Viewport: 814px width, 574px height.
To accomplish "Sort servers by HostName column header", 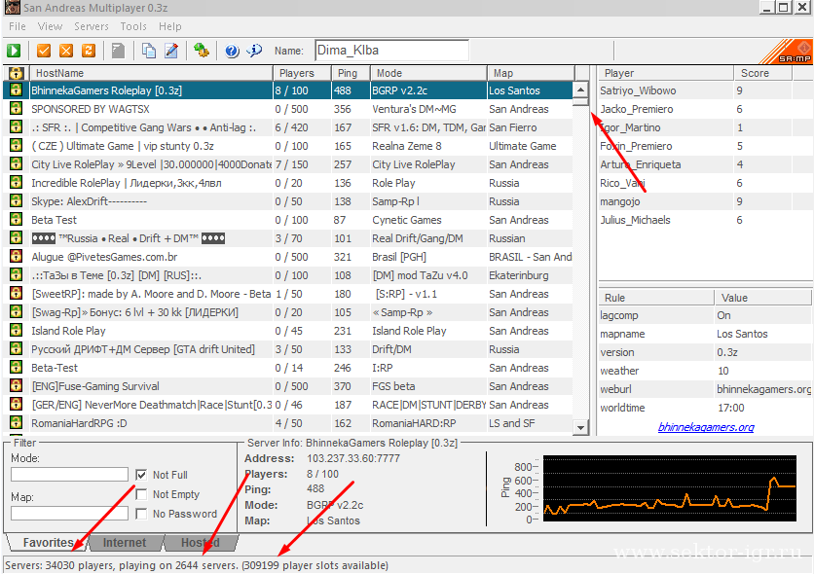I will [151, 73].
